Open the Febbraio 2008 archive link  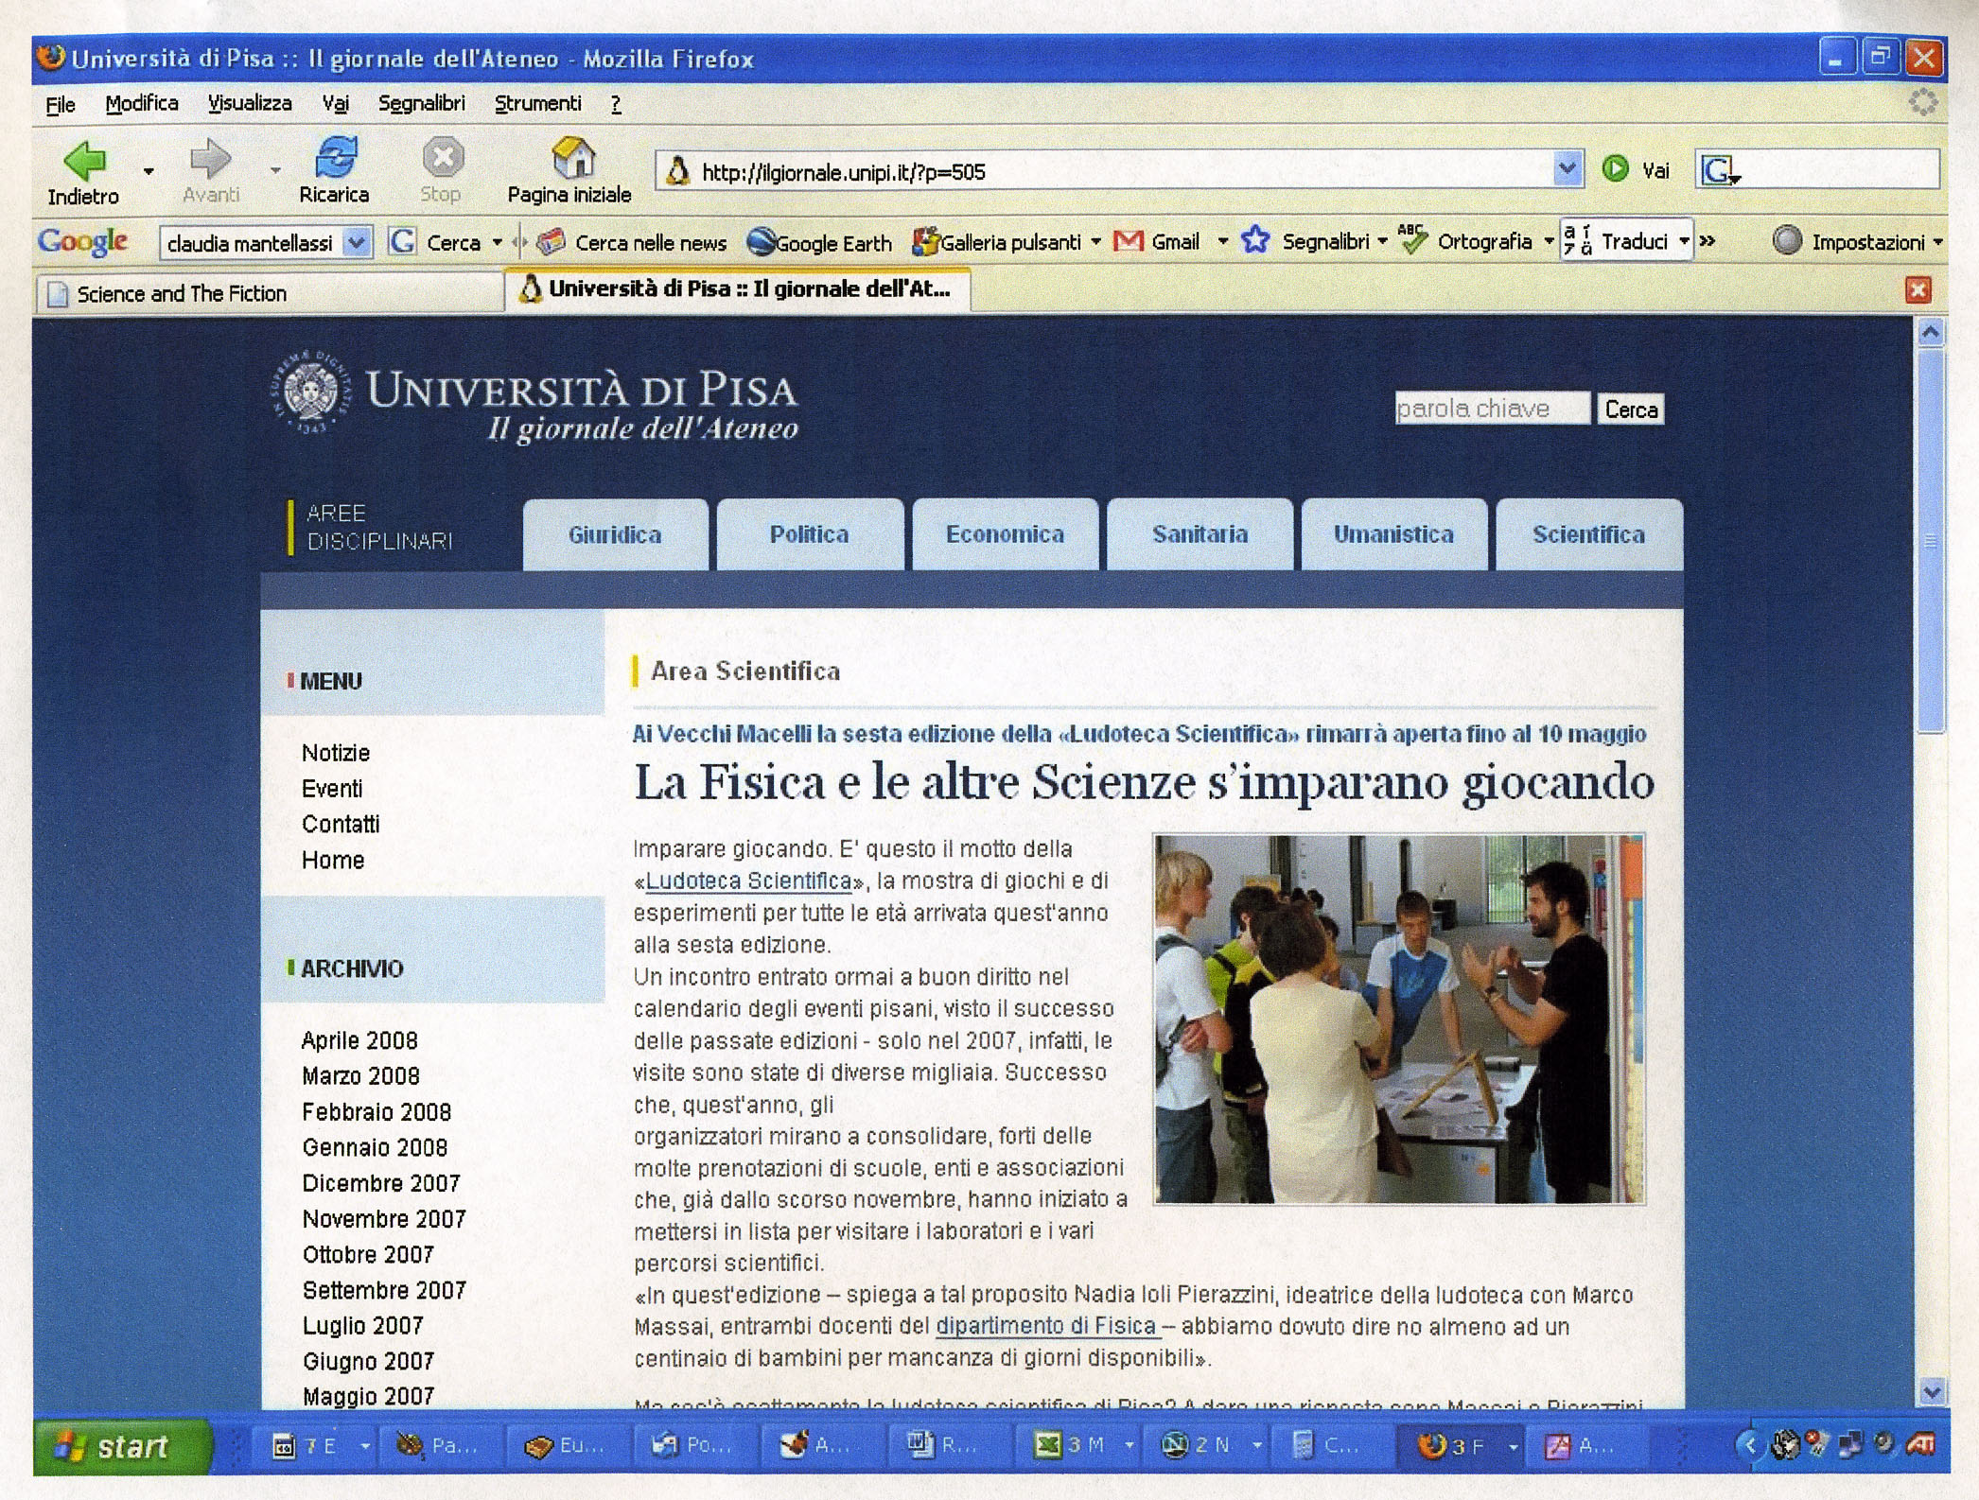click(377, 1112)
